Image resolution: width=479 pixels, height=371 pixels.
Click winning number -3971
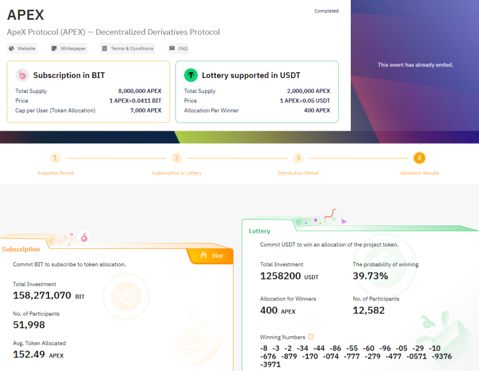pos(270,365)
